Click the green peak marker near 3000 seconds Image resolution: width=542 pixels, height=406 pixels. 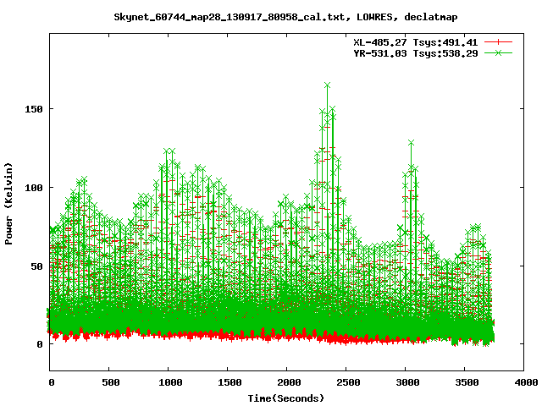[411, 143]
